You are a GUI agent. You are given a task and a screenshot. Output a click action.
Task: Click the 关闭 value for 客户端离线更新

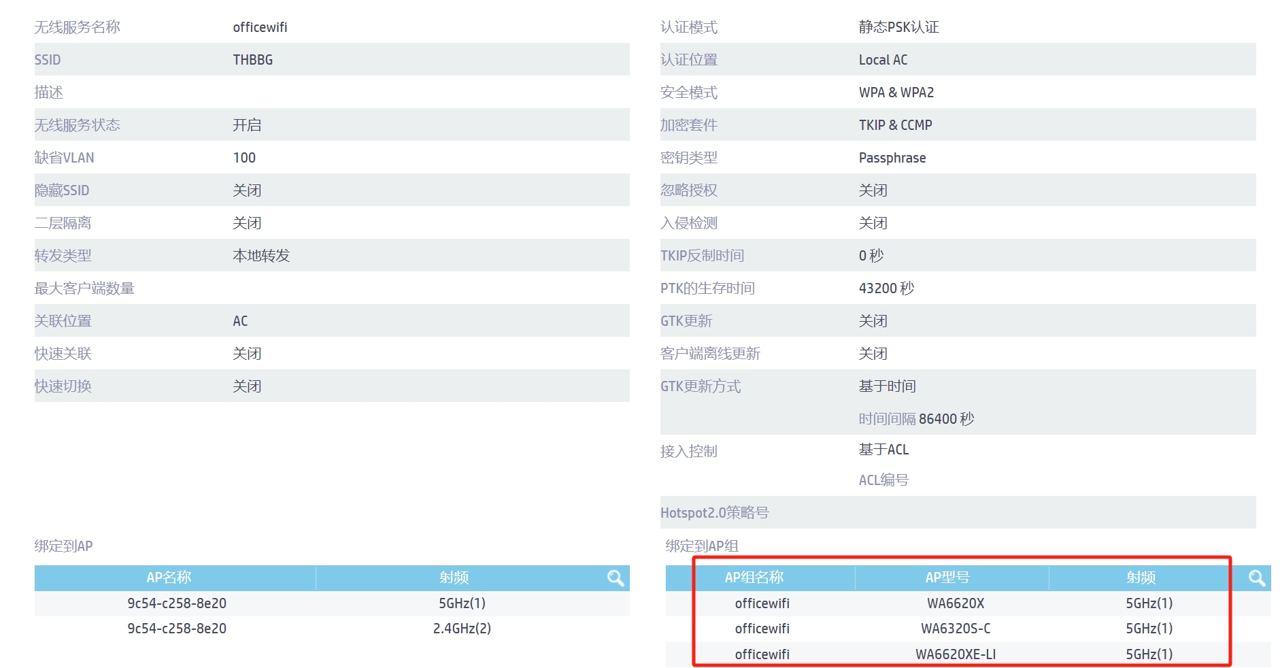click(x=873, y=354)
